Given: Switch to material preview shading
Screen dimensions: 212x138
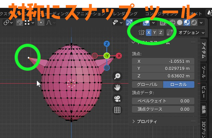Looking at the screenshot, I should [187, 22].
